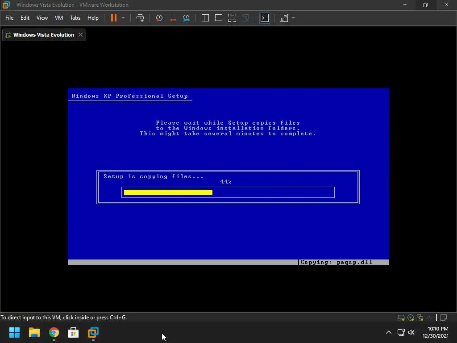Viewport: 457px width, 343px height.
Task: Open network settings from system tray
Action: (x=401, y=332)
